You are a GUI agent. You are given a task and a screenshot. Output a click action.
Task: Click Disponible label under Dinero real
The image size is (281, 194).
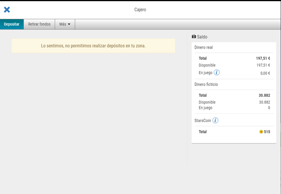tap(207, 65)
